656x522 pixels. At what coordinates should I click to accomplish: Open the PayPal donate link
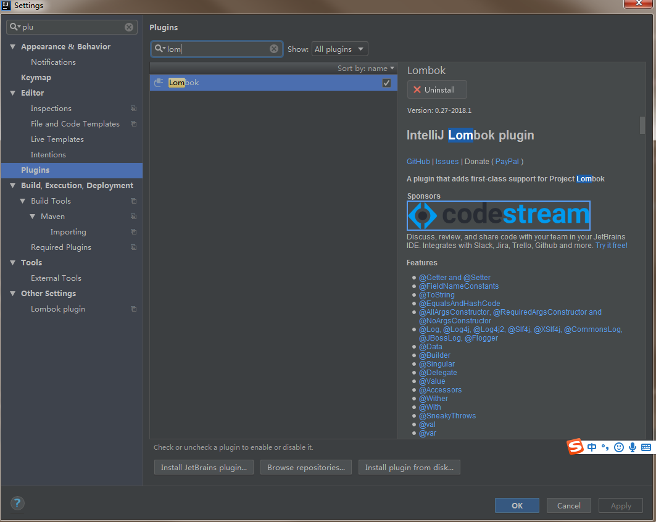(507, 162)
